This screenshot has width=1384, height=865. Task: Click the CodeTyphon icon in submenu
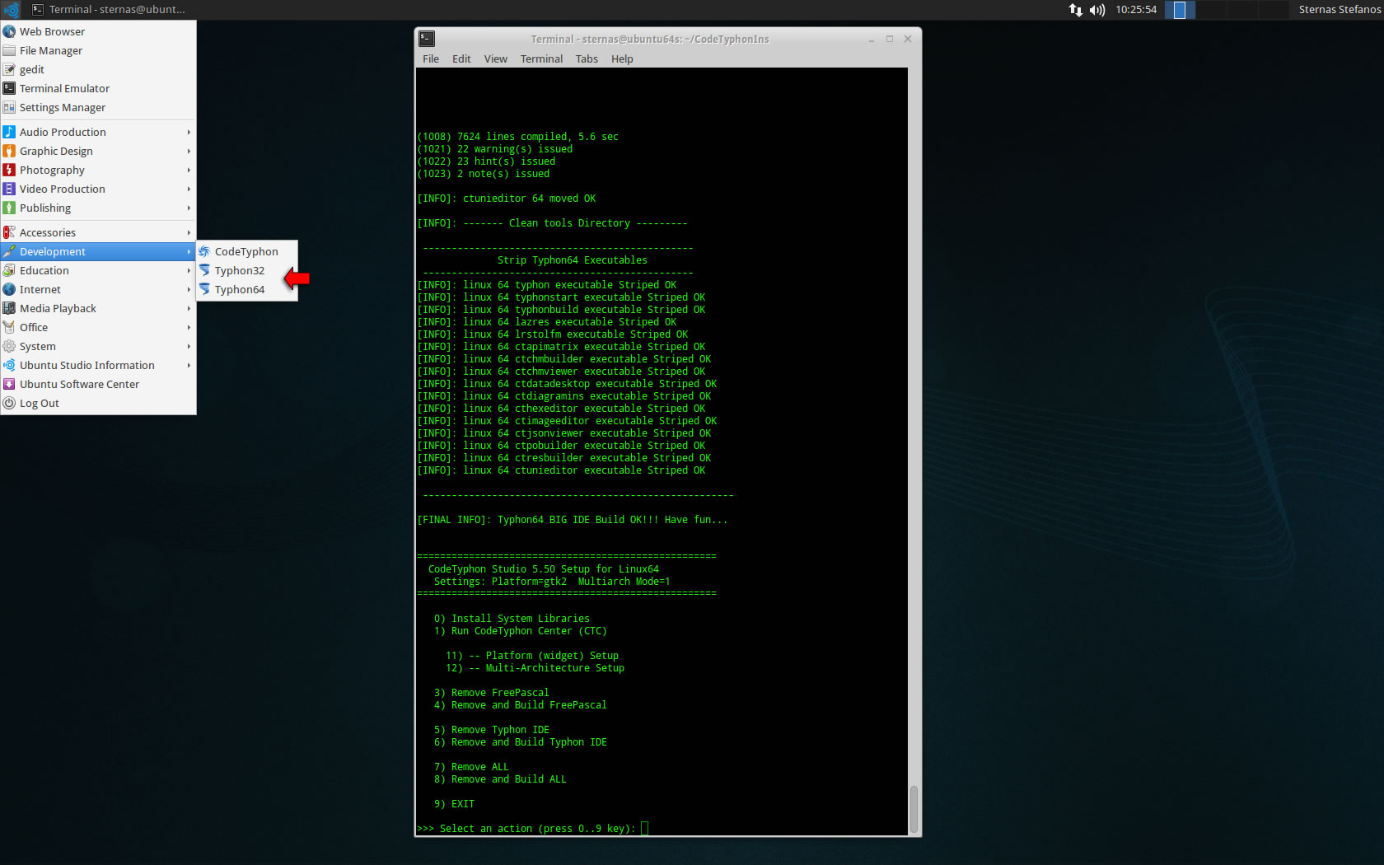204,251
